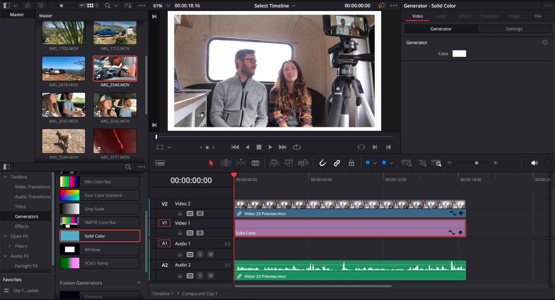Select Video Transitions in the Toolbox
This screenshot has width=555, height=300.
pyautogui.click(x=32, y=187)
